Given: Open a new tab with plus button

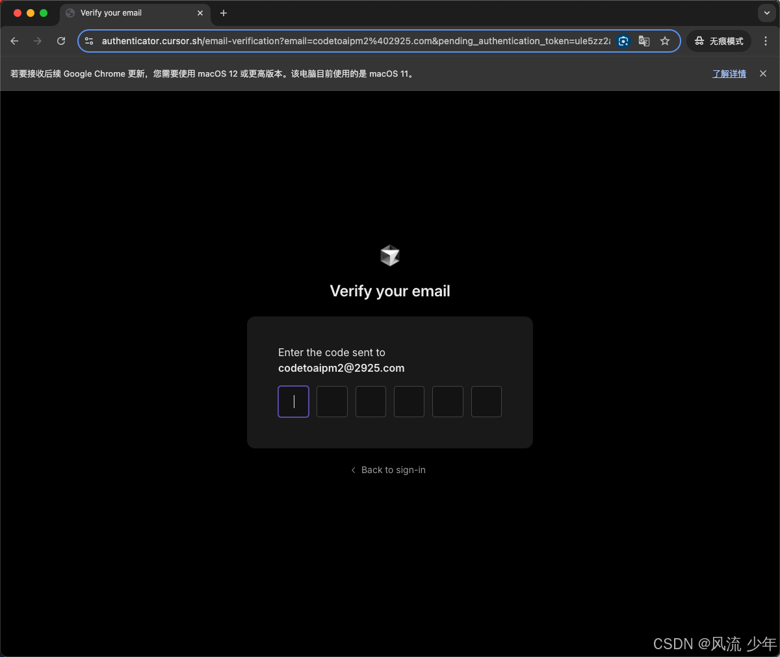Looking at the screenshot, I should click(x=224, y=13).
